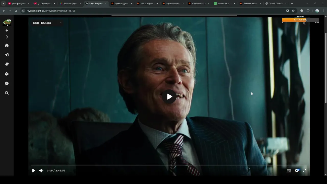327x184 pixels.
Task: Open the Chrome profile avatar
Action: tap(317, 11)
